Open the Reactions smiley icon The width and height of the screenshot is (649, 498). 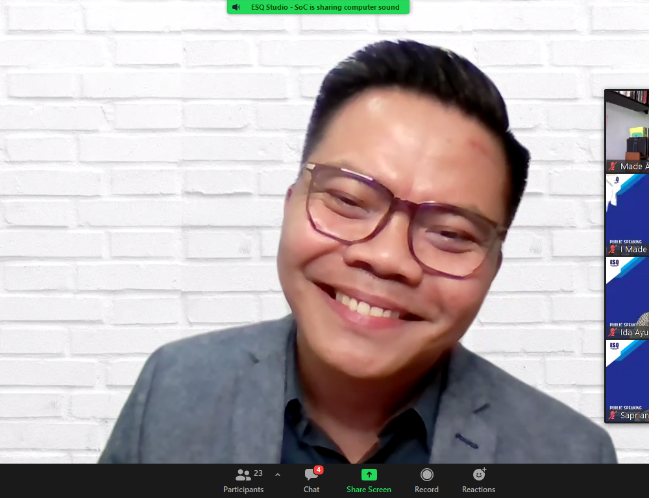pyautogui.click(x=479, y=475)
